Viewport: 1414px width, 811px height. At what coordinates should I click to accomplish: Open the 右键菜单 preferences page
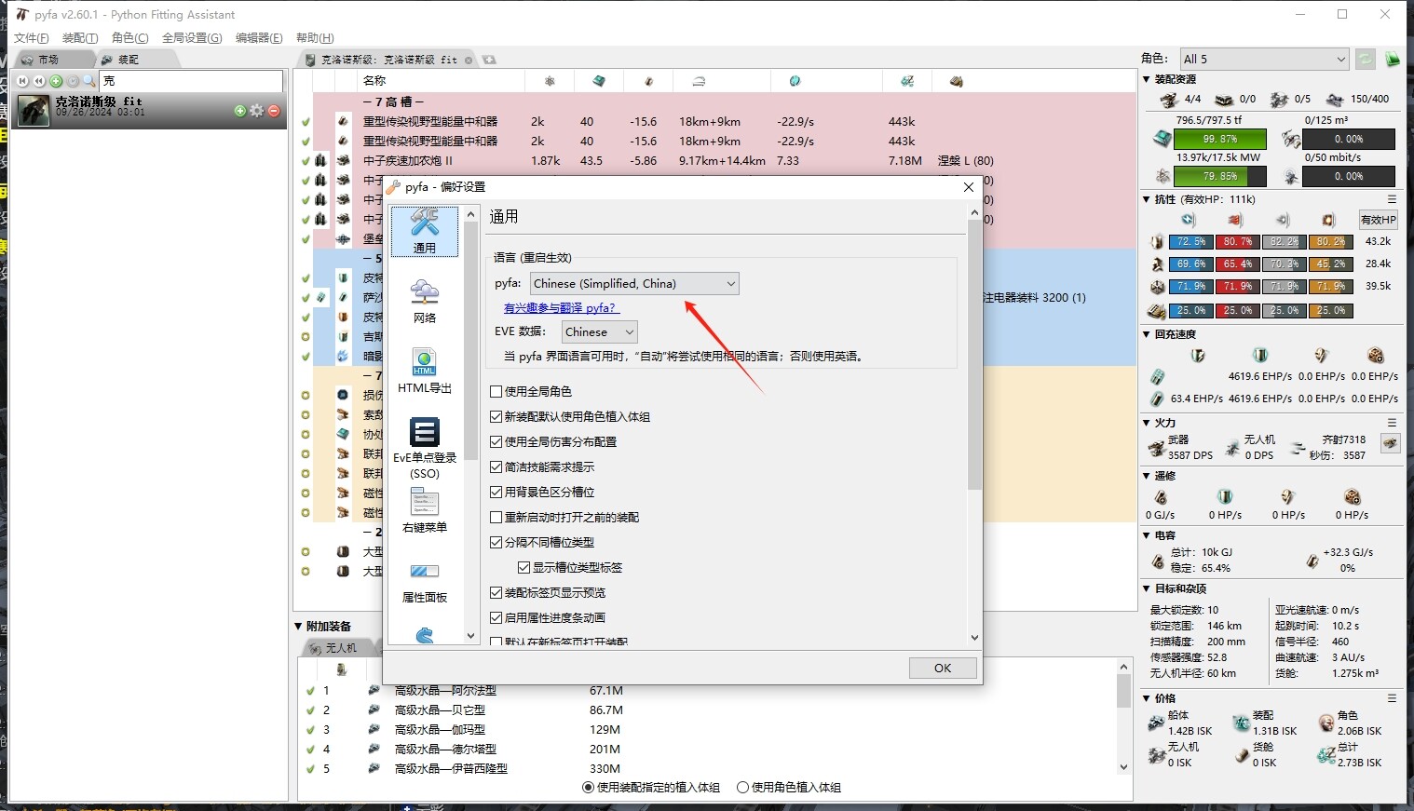pyautogui.click(x=425, y=510)
